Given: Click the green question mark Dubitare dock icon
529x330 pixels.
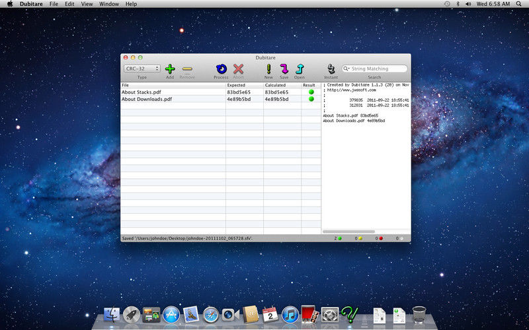Looking at the screenshot, I should click(350, 314).
